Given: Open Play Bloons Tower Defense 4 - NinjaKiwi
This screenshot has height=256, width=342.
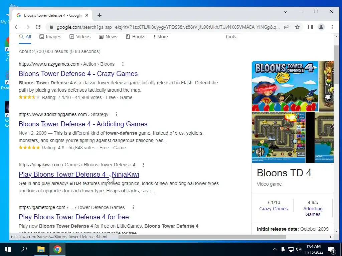Looking at the screenshot, I should click(79, 174).
